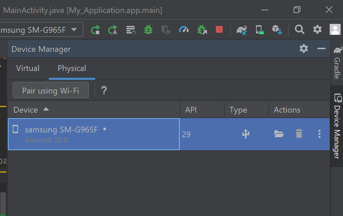This screenshot has height=216, width=343.
Task: Delete the samsung SM-G965F device entry
Action: pos(299,134)
